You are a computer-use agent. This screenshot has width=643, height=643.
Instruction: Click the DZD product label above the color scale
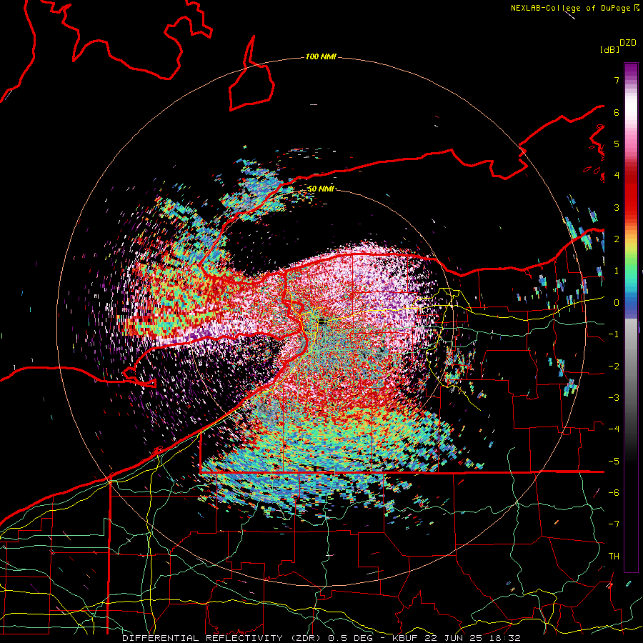[628, 43]
